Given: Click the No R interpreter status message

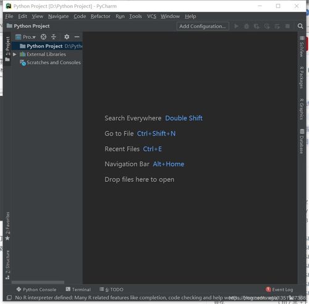Looking at the screenshot, I should tap(122, 297).
